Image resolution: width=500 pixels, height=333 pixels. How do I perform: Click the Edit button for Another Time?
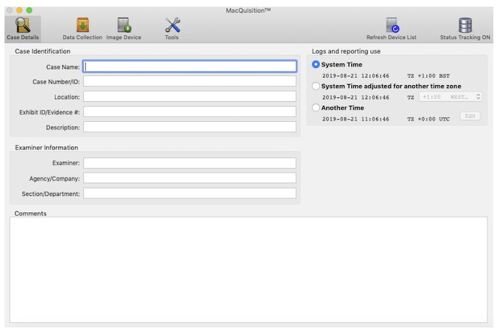coord(470,116)
